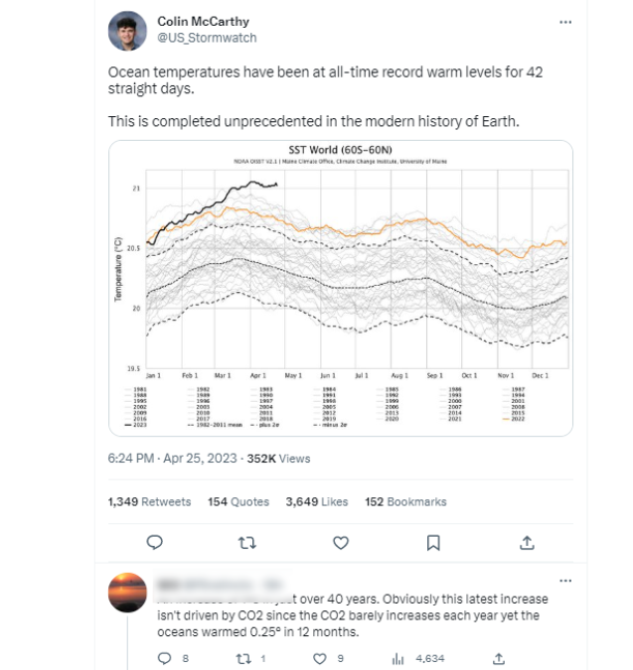
Task: Like the reply comment with 9 likes
Action: click(x=321, y=657)
